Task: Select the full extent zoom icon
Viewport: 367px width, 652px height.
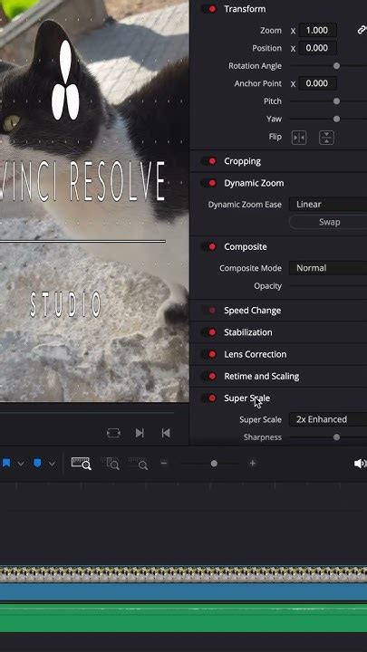Action: [x=82, y=464]
